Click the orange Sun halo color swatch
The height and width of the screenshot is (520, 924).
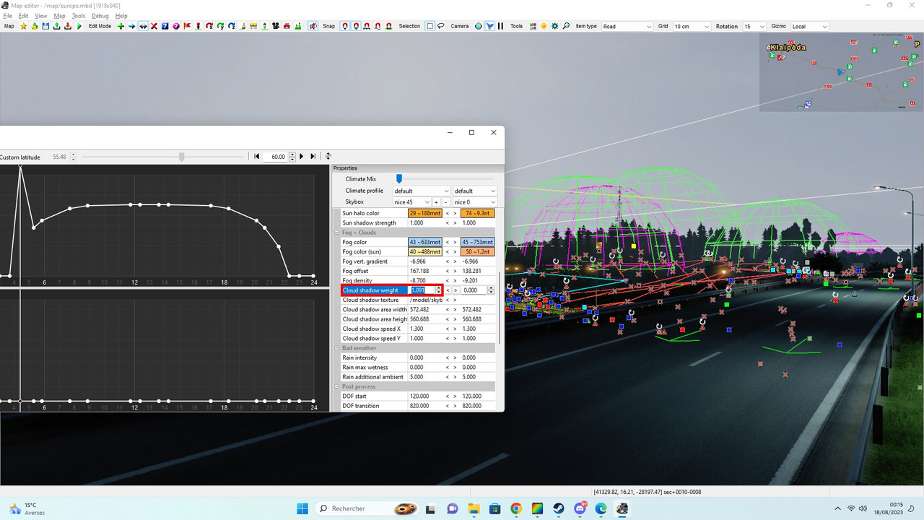[424, 213]
